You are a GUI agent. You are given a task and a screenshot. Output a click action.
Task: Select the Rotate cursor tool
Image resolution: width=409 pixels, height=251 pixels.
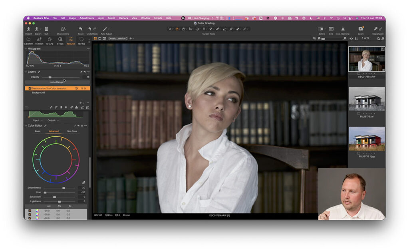point(197,29)
